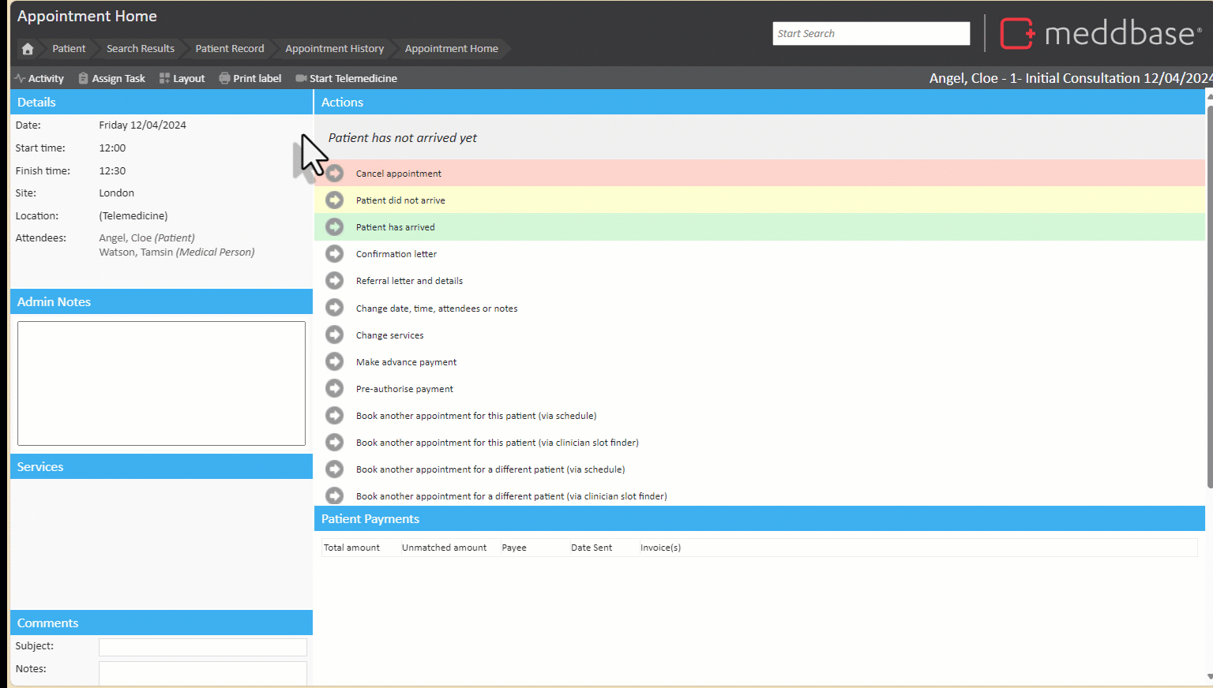
Task: Choose Patient did not arrive action
Action: [400, 200]
